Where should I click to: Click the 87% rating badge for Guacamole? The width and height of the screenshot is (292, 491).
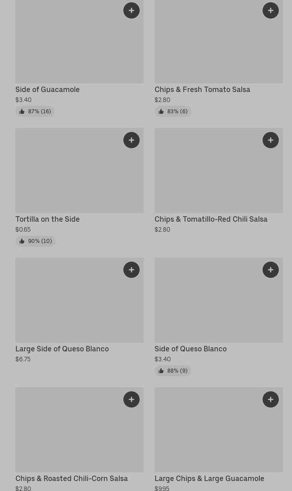pyautogui.click(x=35, y=112)
